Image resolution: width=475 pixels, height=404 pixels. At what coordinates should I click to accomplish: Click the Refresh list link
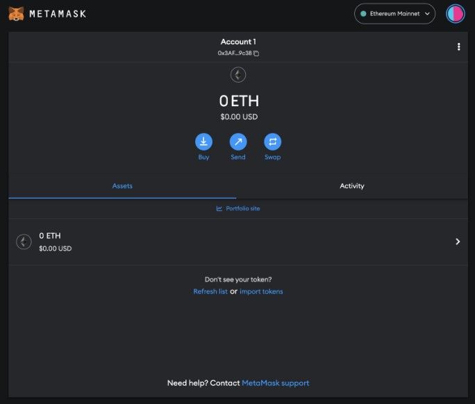point(210,292)
